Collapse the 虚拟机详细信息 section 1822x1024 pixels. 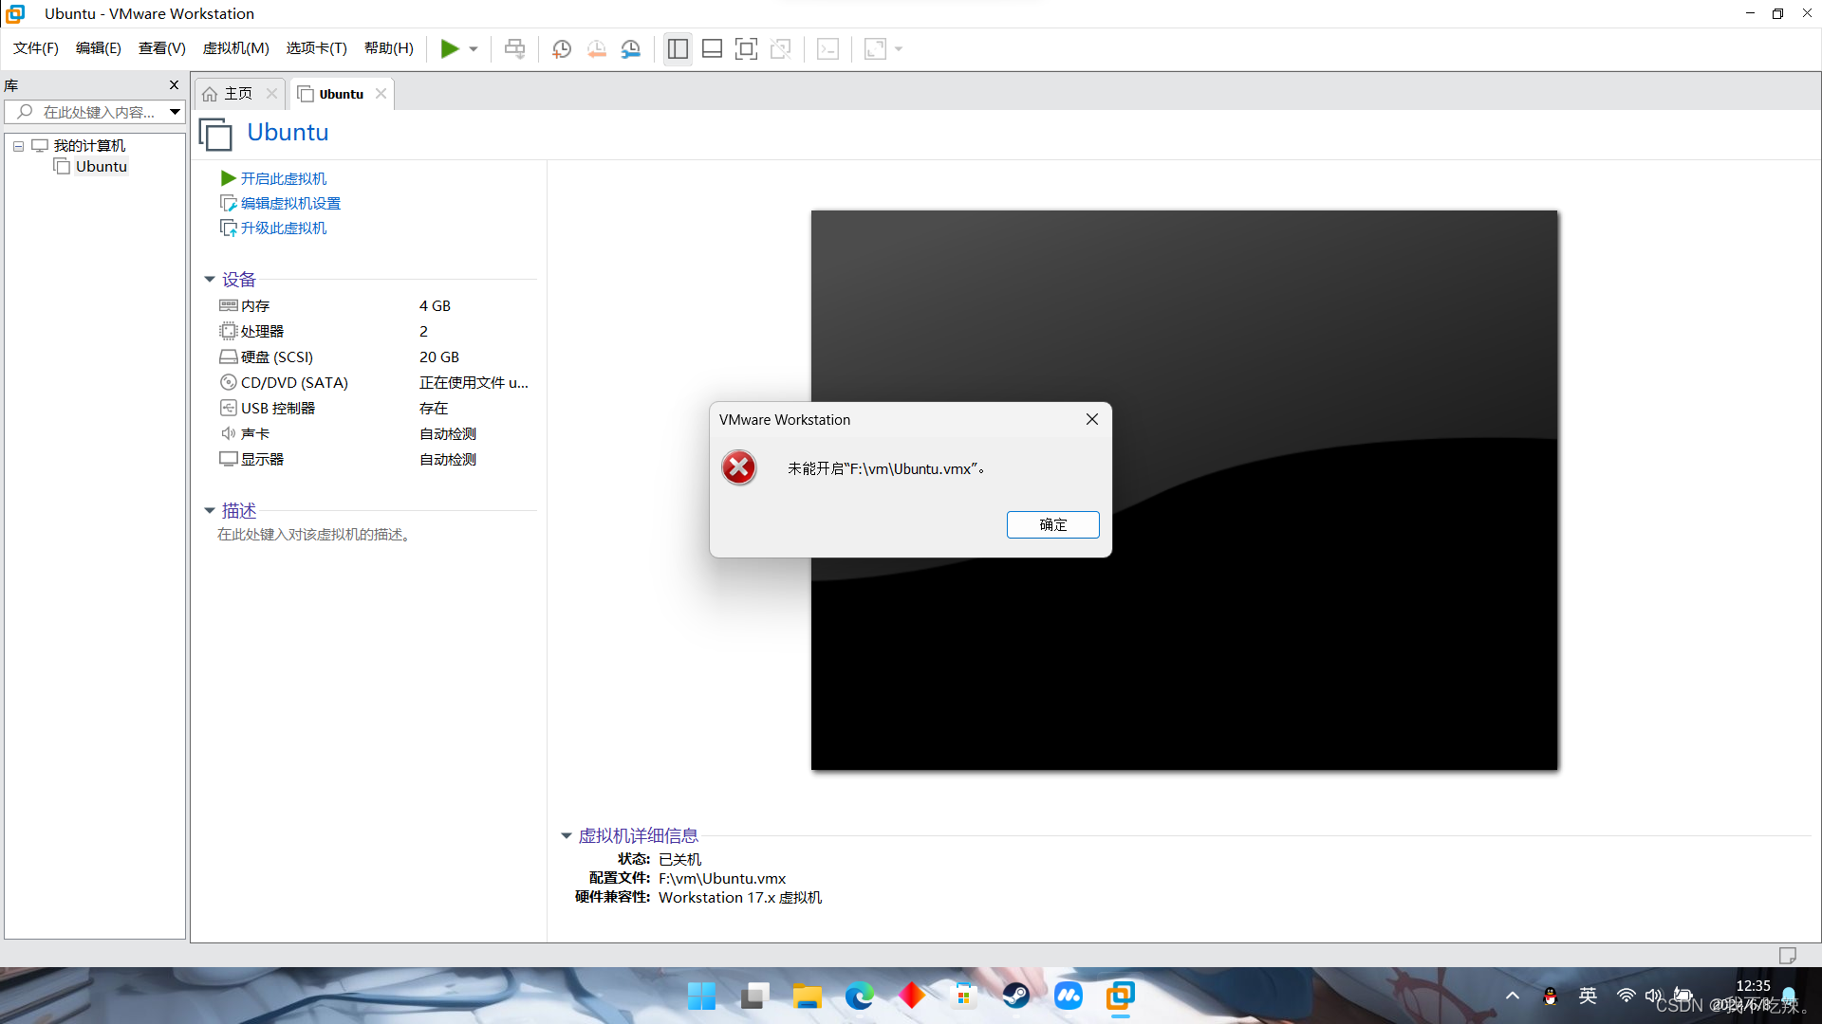point(567,836)
